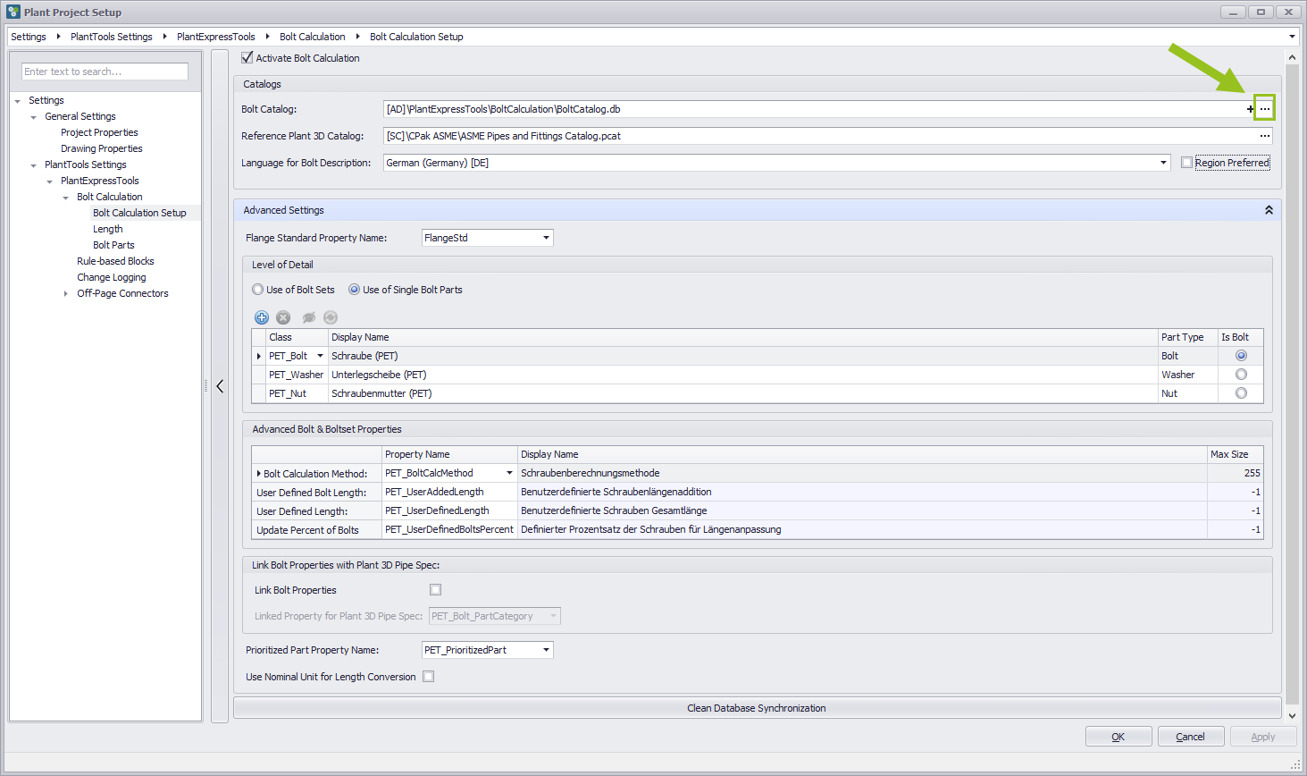Viewport: 1307px width, 776px height.
Task: Click the Part Type column header
Action: point(1187,337)
